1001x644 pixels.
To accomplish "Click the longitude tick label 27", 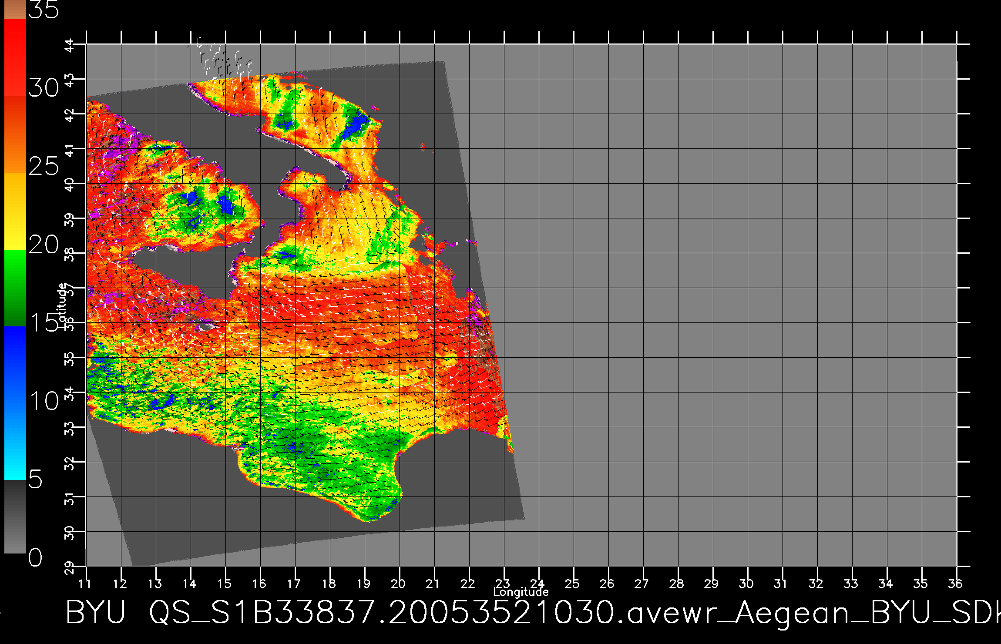I will tap(642, 584).
